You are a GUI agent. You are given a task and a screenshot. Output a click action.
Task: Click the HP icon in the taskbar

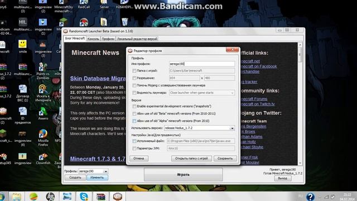[x=50, y=196]
